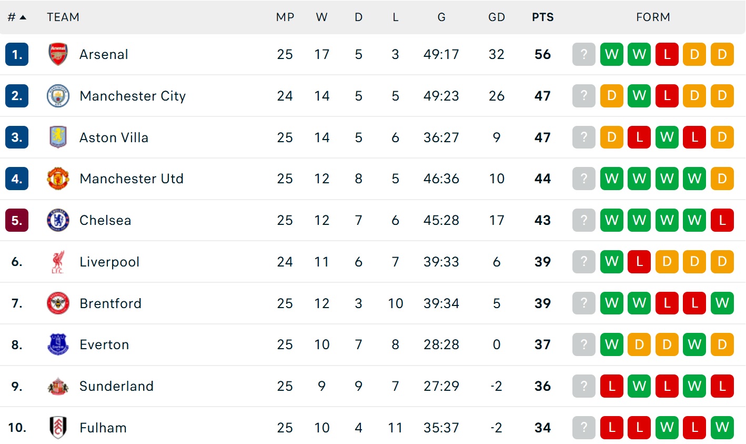Click Arsenal's upcoming match question mark badge
The image size is (746, 444).
coord(583,54)
